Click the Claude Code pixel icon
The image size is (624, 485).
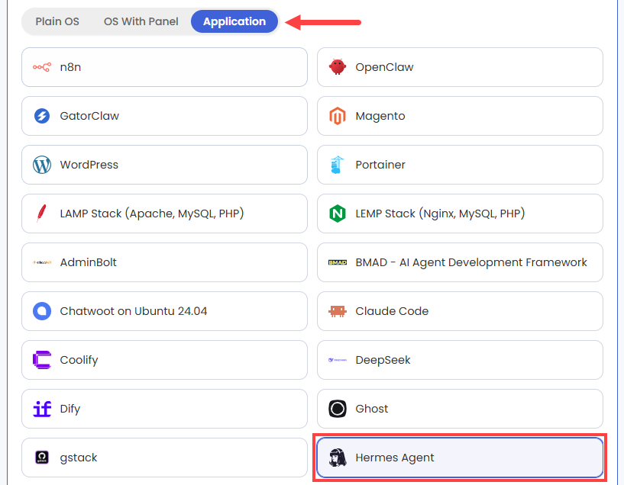pos(338,311)
